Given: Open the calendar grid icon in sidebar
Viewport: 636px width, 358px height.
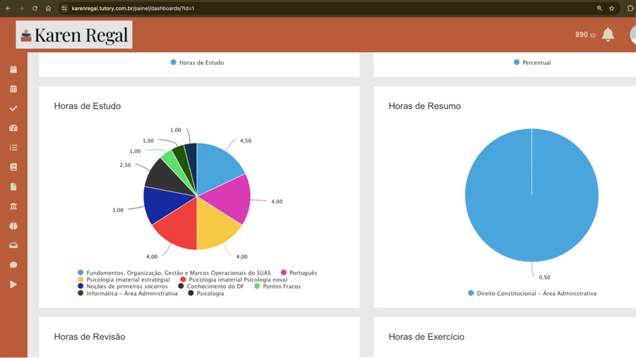Looking at the screenshot, I should point(13,89).
